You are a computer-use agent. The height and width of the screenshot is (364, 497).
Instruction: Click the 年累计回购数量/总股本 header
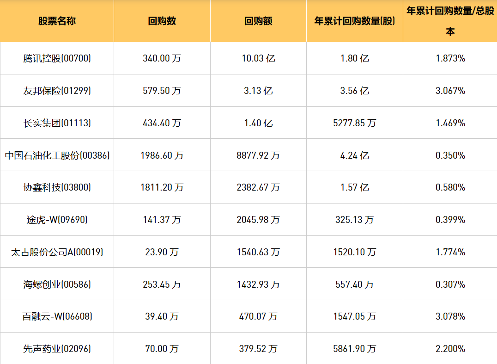pos(450,21)
